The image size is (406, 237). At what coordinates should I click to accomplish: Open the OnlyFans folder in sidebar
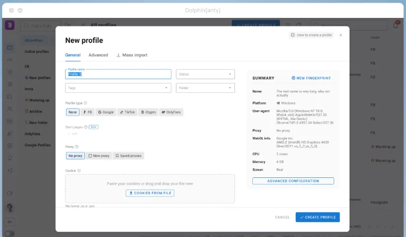click(32, 134)
